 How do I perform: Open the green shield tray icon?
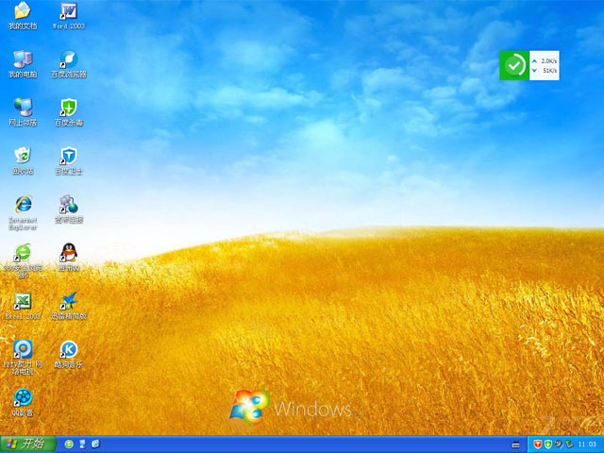click(x=547, y=445)
